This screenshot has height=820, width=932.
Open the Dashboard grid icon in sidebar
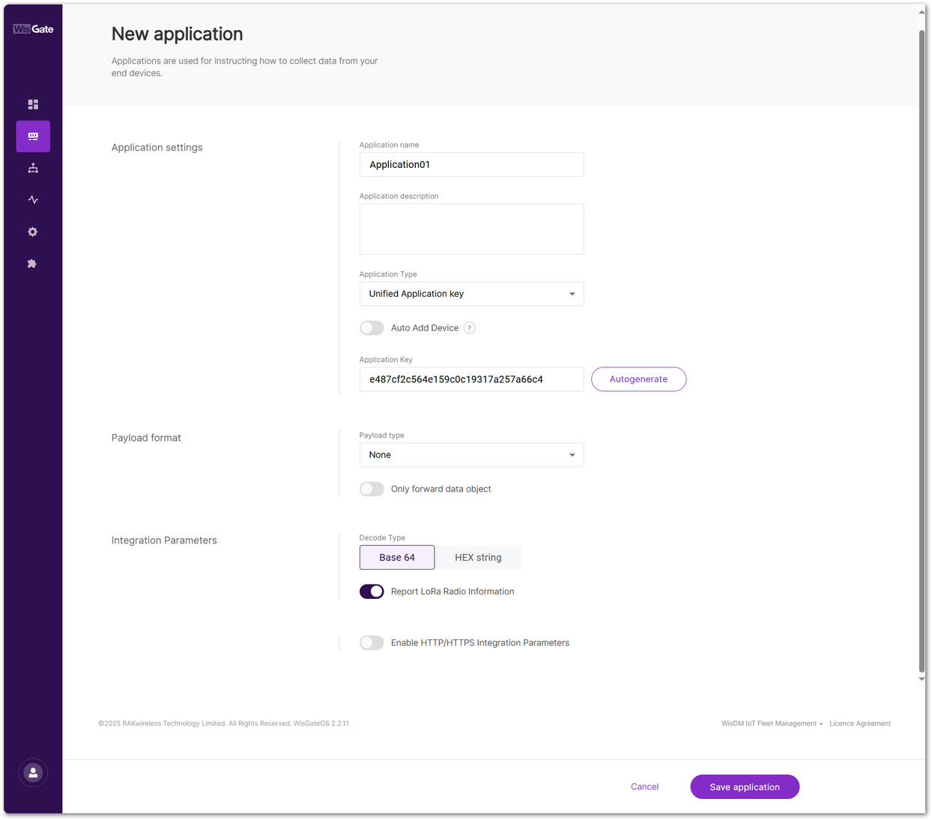(32, 104)
